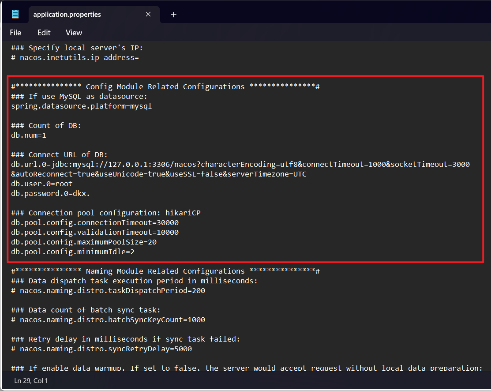
Task: Click the Retry delay in milliseconds comment
Action: (x=126, y=339)
